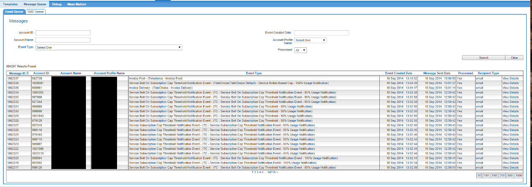Expand the Account Profile Name dropdown
Image resolution: width=532 pixels, height=187 pixels.
(310, 40)
